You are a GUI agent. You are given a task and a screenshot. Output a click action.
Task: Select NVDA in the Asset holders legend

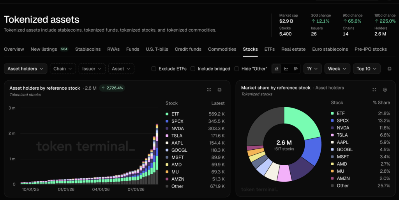click(178, 129)
